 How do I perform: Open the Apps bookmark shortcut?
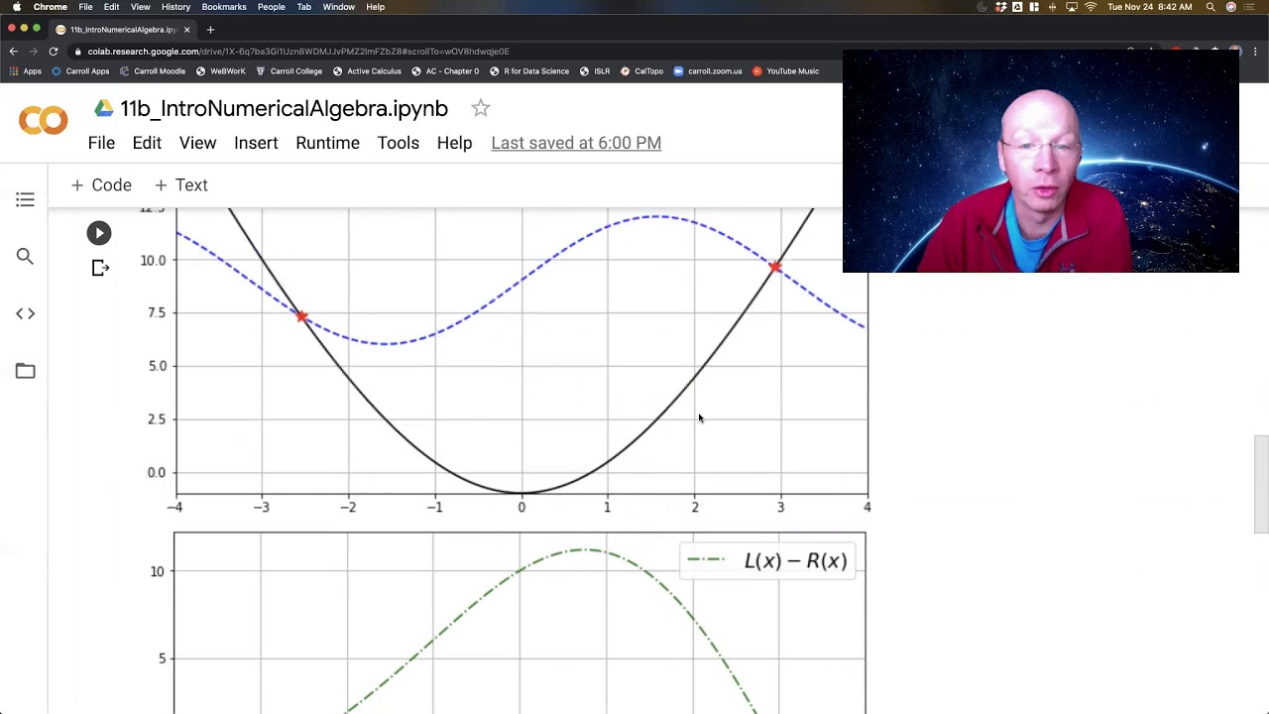click(26, 71)
